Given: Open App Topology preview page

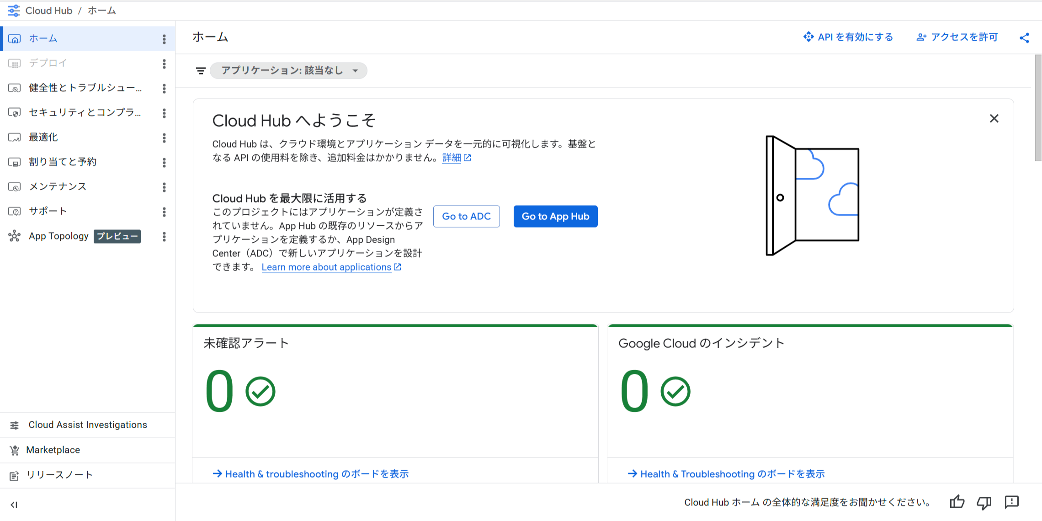Looking at the screenshot, I should (x=58, y=236).
